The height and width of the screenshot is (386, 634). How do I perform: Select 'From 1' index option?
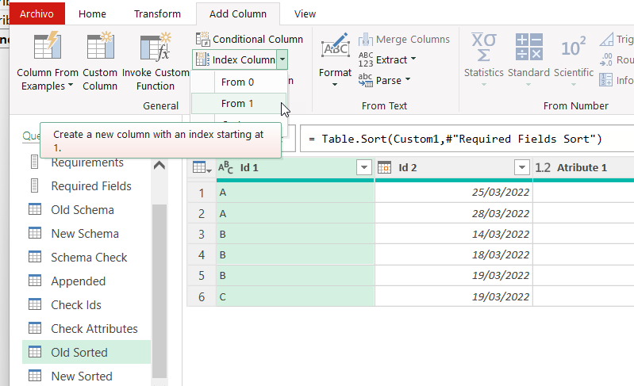coord(238,103)
